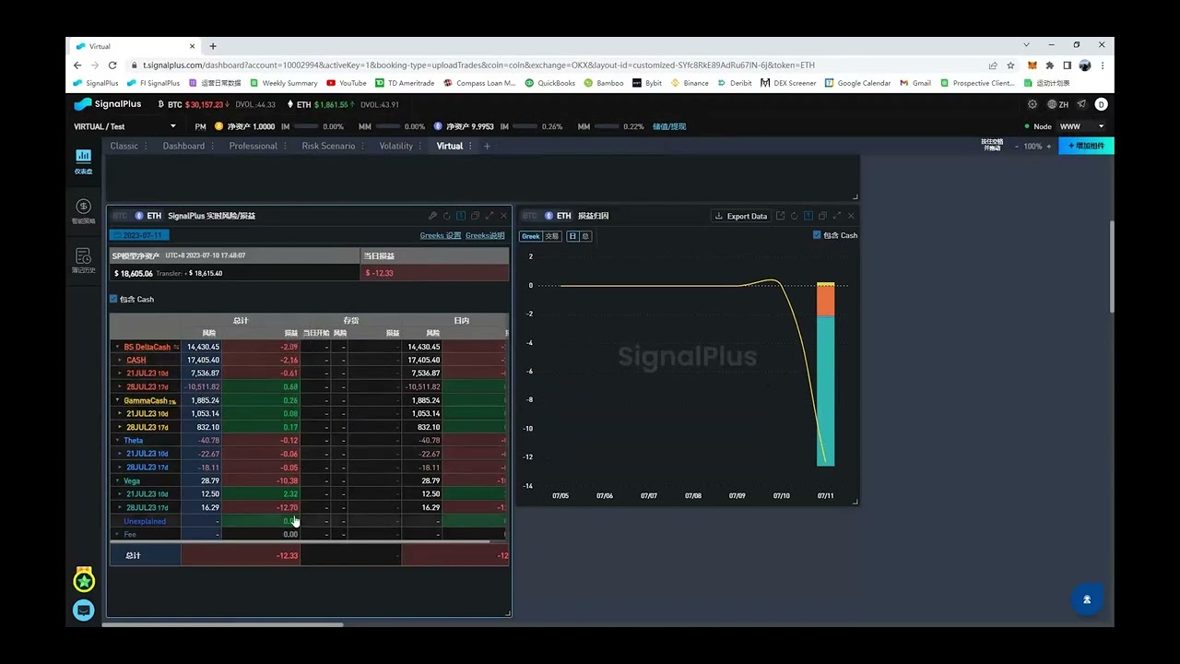Switch to the Risk Scenario tab

pos(328,146)
